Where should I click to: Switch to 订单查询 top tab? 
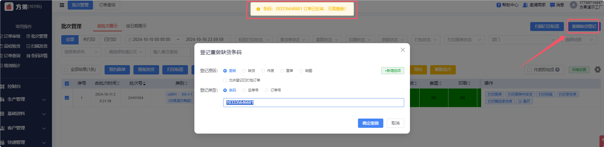click(107, 5)
